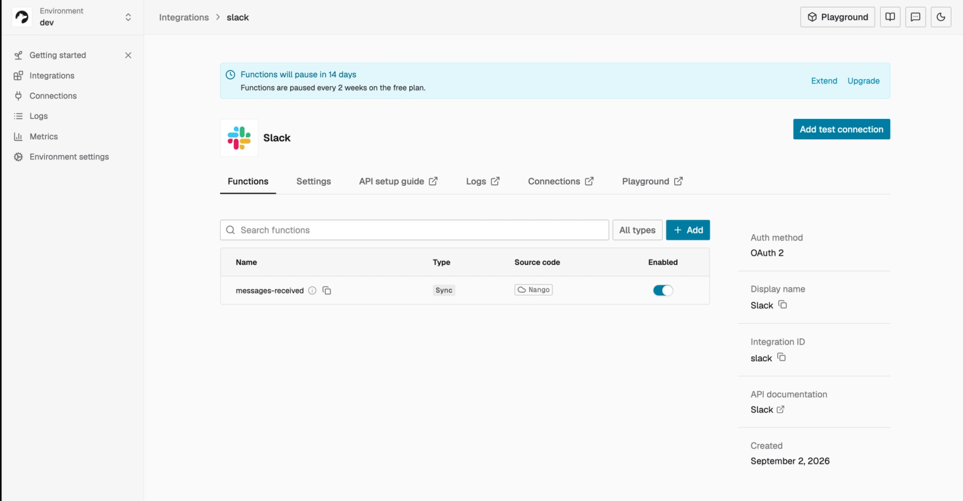Go to Integrations in sidebar
963x501 pixels.
tap(51, 76)
